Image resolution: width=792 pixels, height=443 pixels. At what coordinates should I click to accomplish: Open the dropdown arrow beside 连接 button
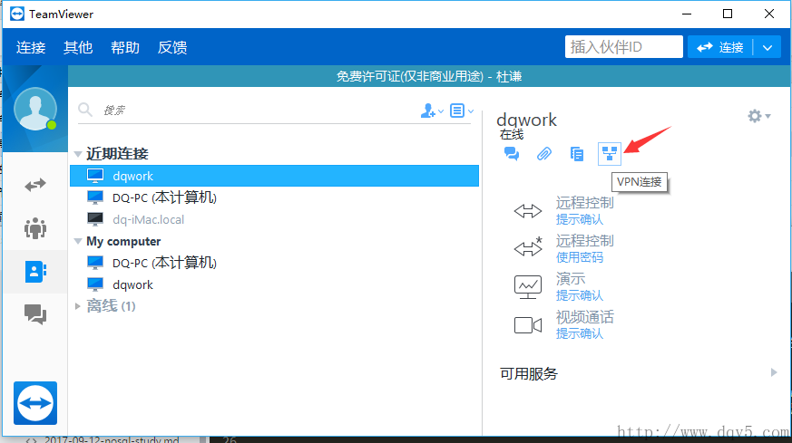(x=768, y=47)
